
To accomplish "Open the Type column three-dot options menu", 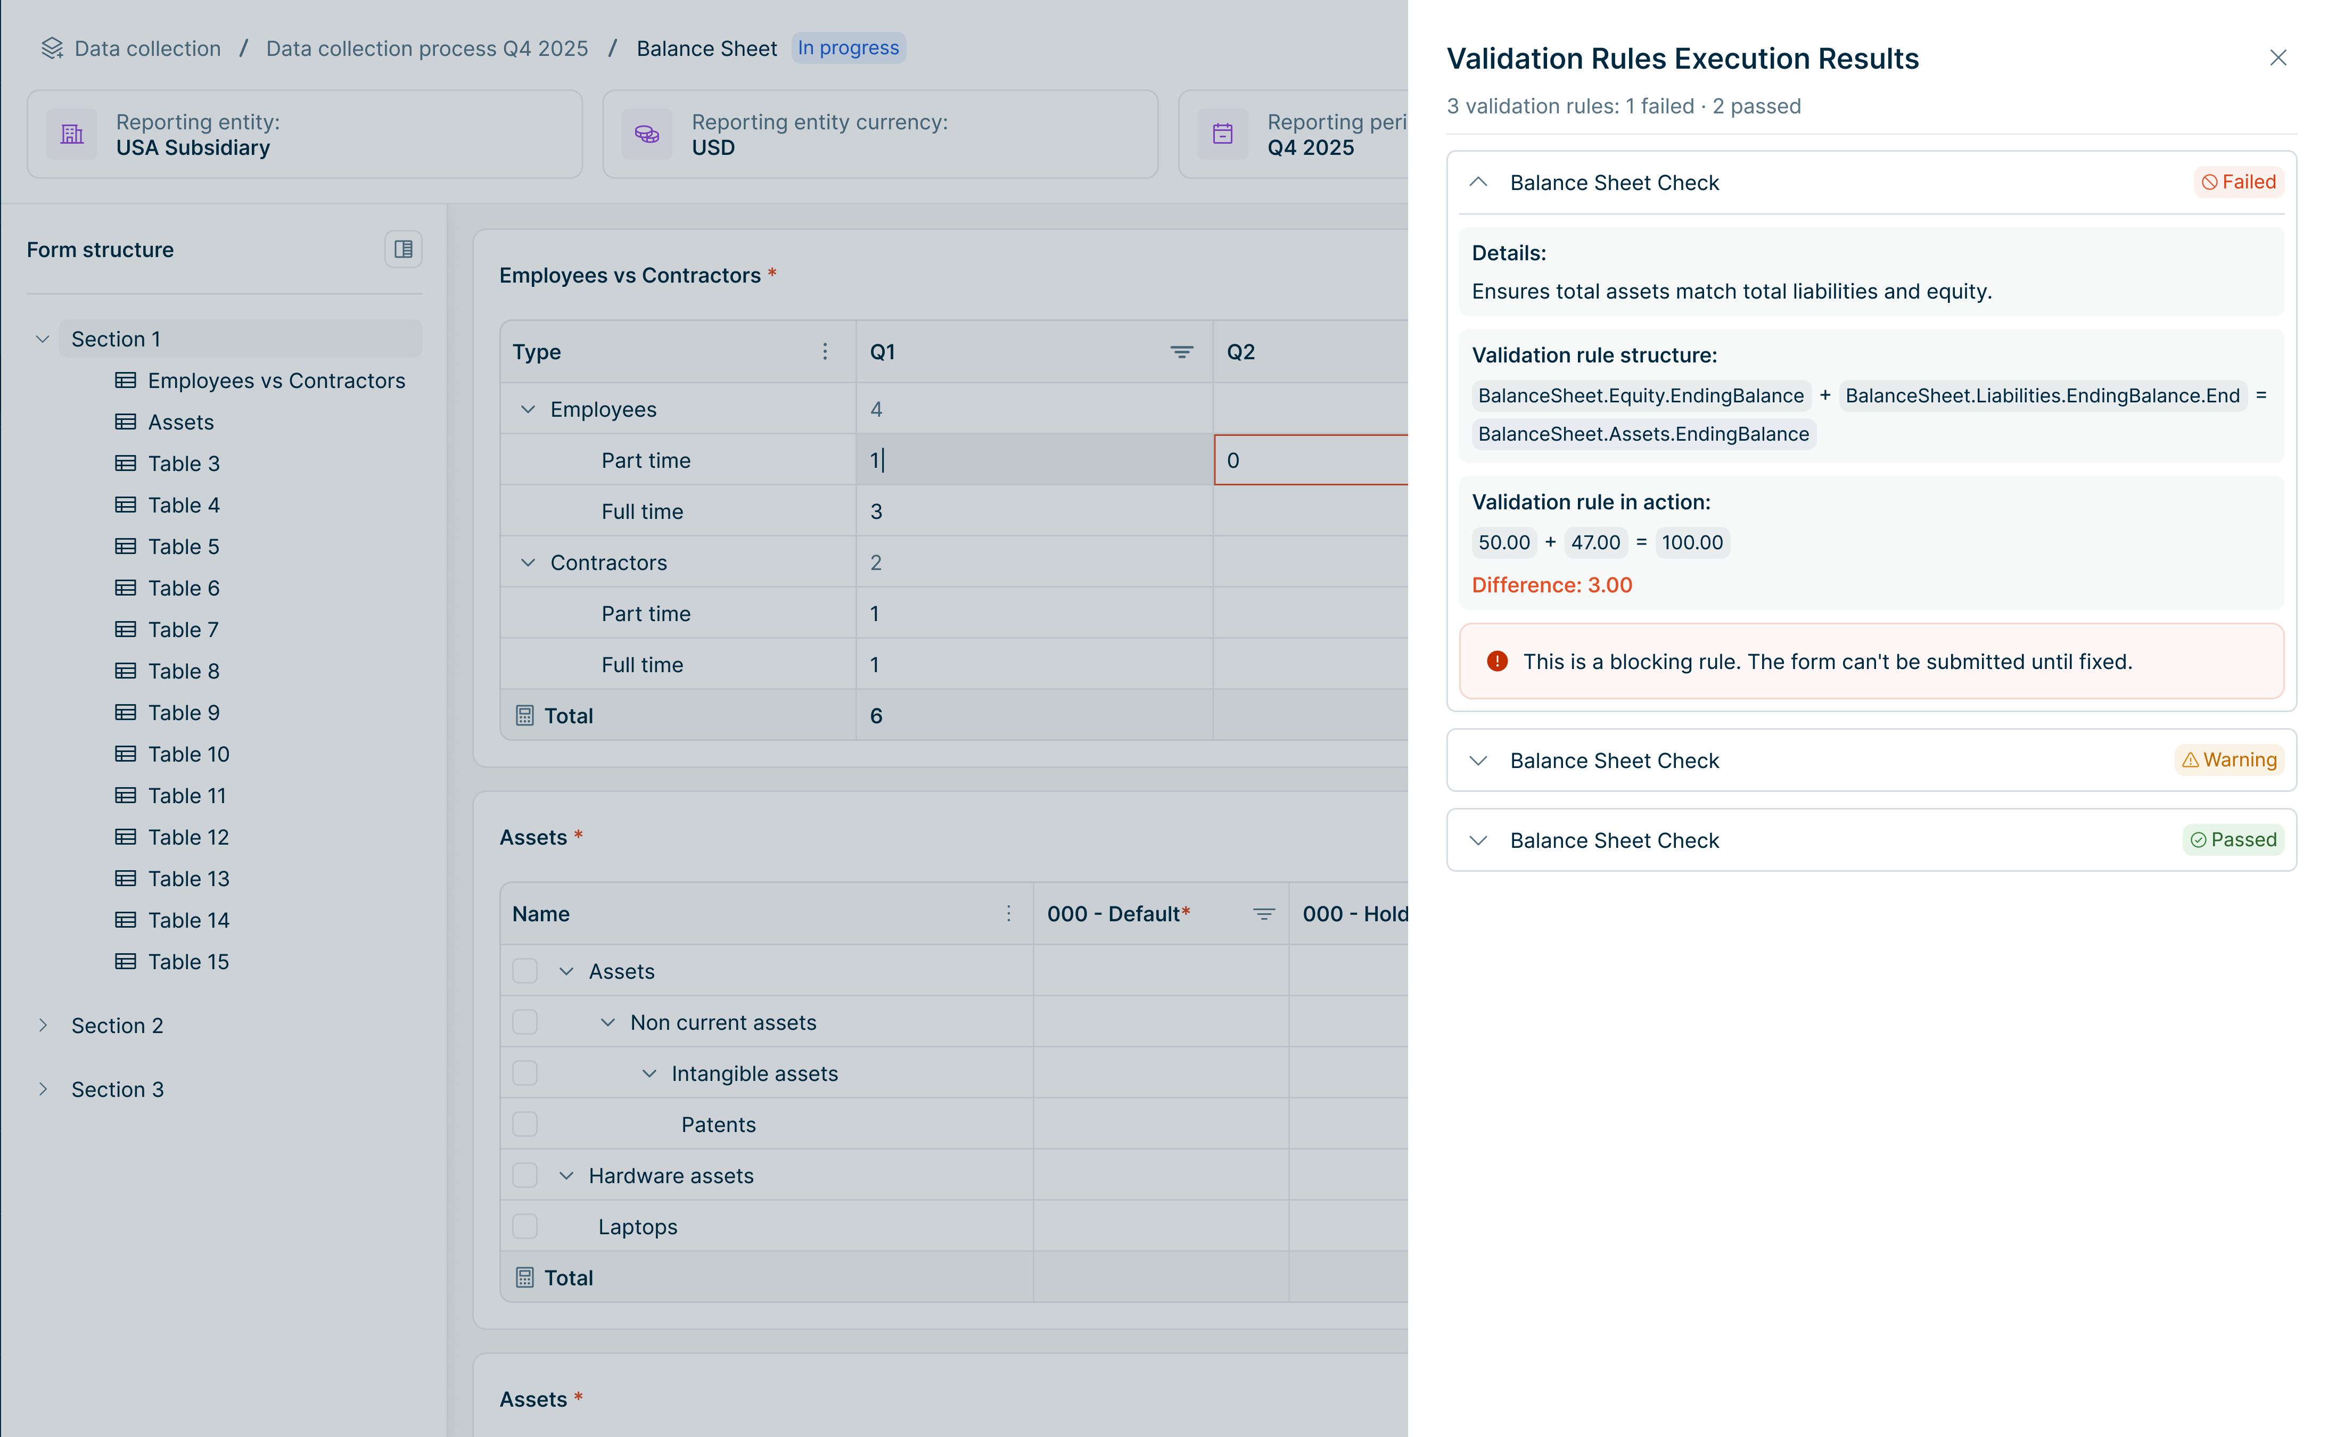I will (824, 352).
